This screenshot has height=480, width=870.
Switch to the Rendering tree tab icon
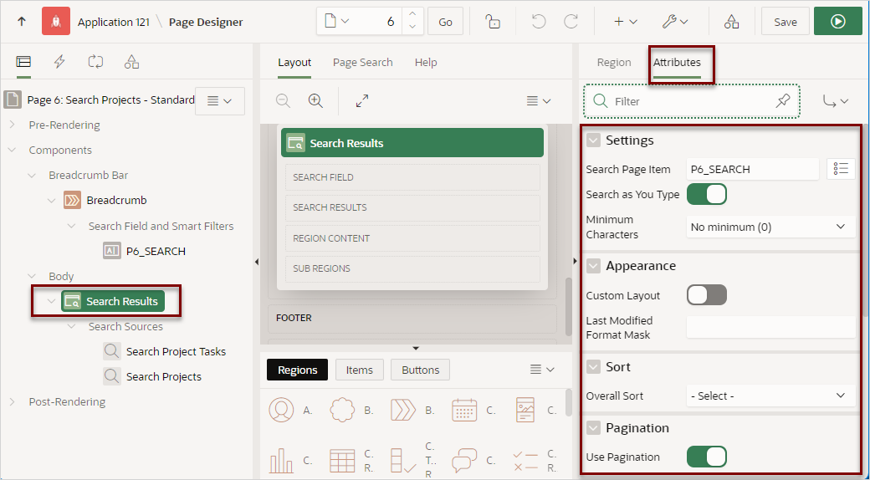click(x=23, y=62)
